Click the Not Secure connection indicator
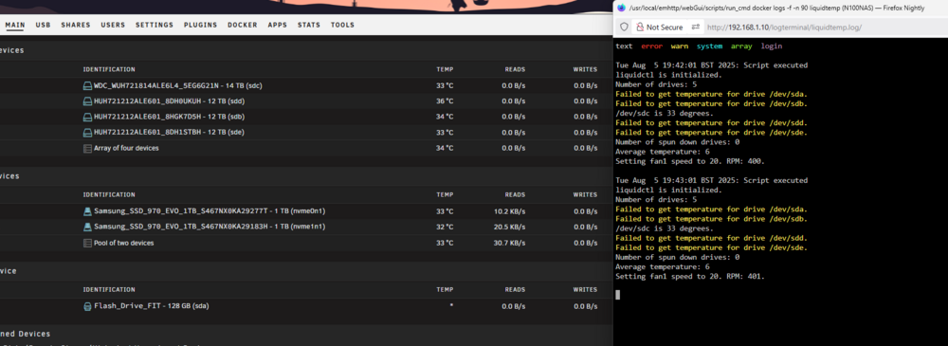Screen dimensions: 948x346 click(x=660, y=27)
